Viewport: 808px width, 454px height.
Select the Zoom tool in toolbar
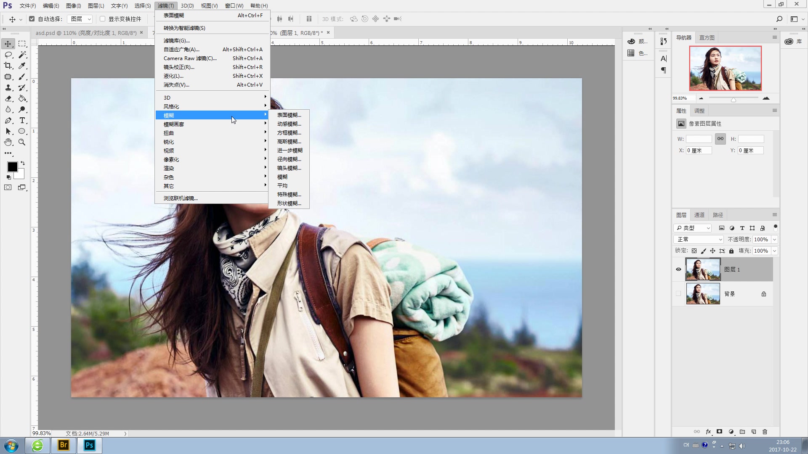[22, 143]
